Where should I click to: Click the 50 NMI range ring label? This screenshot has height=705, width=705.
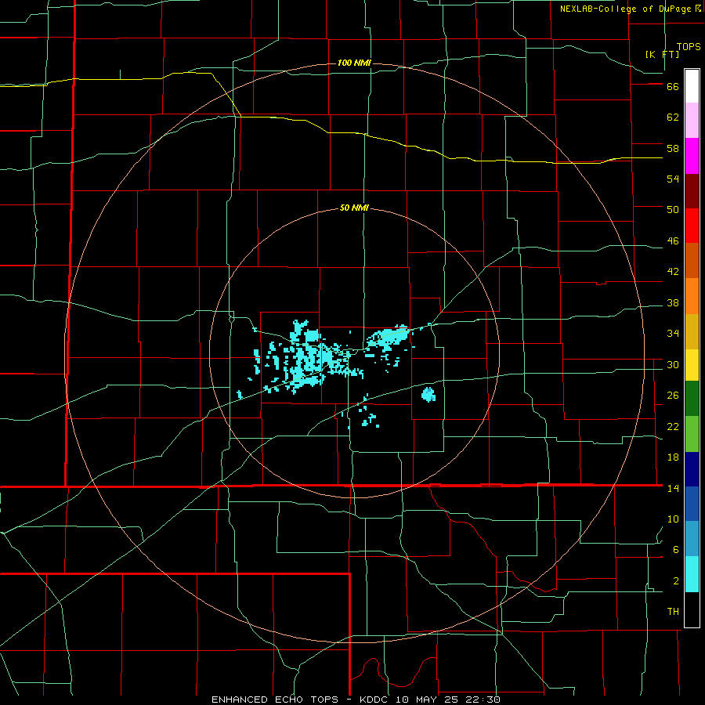coord(354,208)
